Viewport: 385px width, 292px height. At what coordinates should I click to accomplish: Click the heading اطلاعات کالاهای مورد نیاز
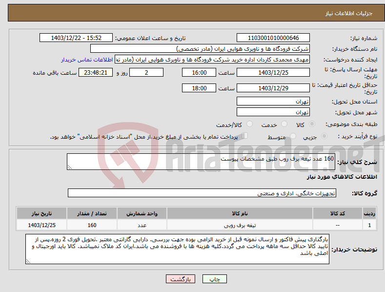342,177
